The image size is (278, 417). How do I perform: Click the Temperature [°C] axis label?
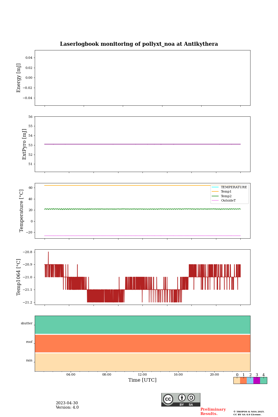[x=21, y=211]
